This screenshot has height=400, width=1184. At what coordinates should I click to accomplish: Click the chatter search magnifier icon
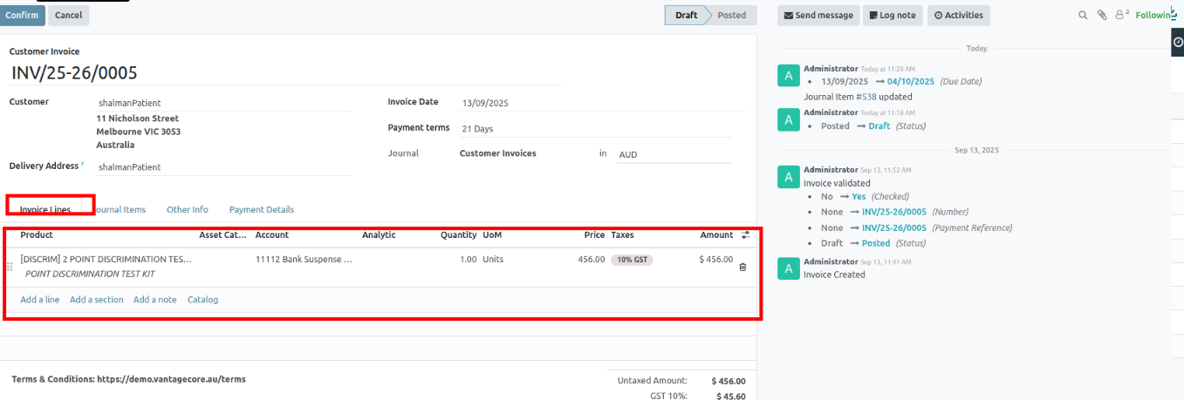pos(1084,15)
